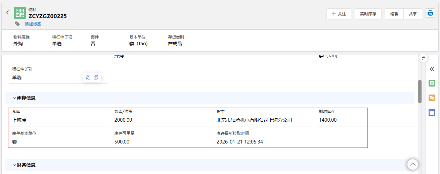This screenshot has height=174, width=440.
Task: Toggle the blue swap-arrows layout button
Action: point(423,58)
